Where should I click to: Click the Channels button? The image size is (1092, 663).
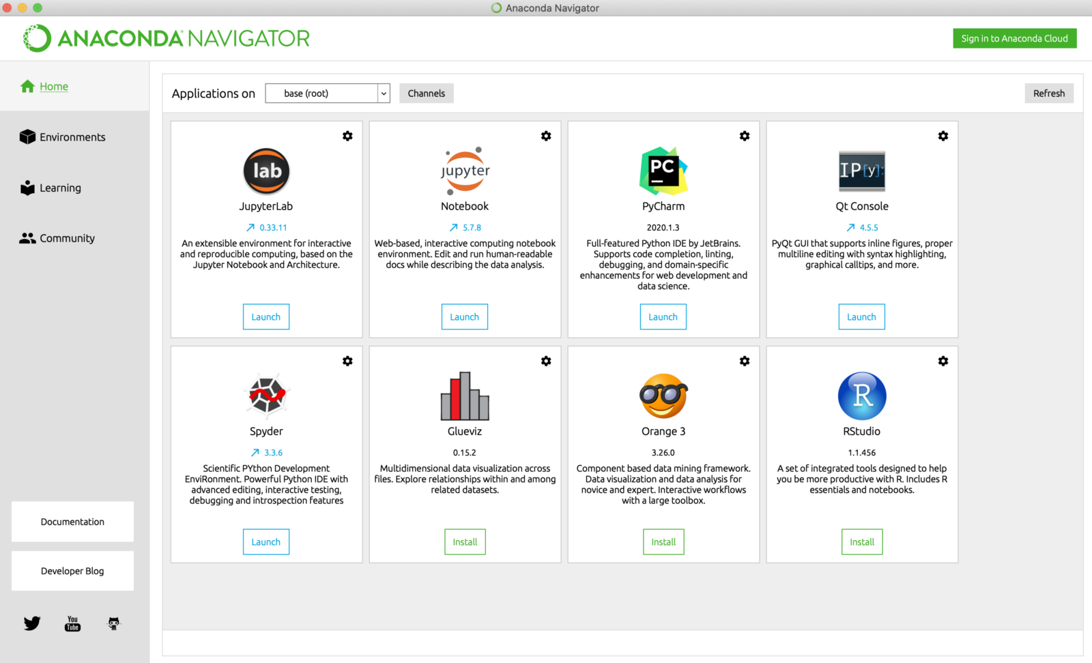coord(427,93)
